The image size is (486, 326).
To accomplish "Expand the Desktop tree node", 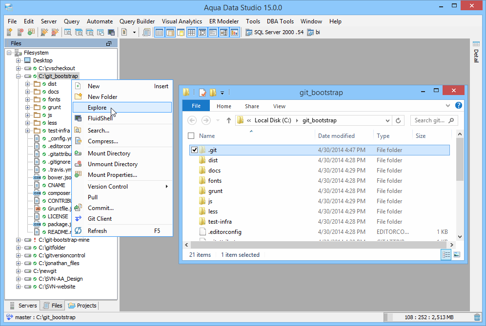I will pos(18,60).
